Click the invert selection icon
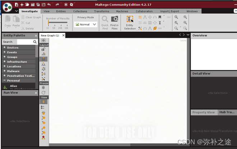The width and height of the screenshot is (237, 149). click(140, 28)
